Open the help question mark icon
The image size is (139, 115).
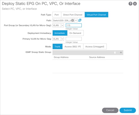pyautogui.click(x=130, y=4)
